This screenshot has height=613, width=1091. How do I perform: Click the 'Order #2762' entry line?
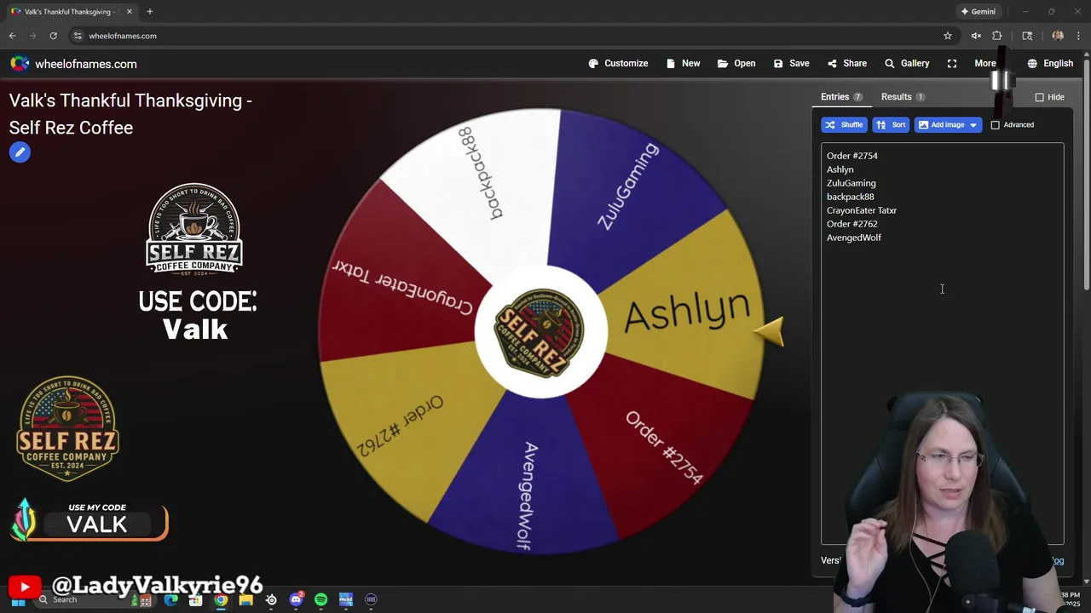(851, 224)
